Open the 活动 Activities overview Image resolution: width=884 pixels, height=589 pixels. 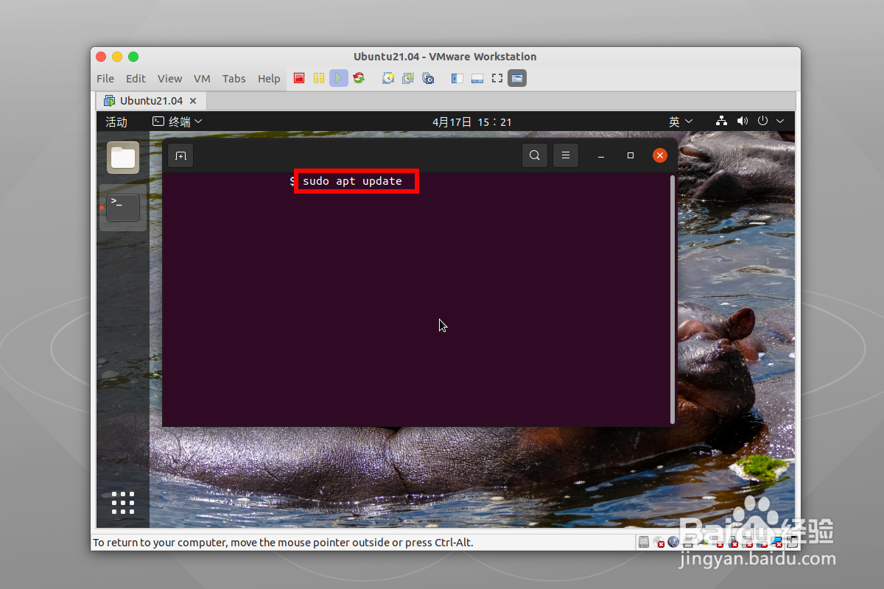(x=117, y=121)
